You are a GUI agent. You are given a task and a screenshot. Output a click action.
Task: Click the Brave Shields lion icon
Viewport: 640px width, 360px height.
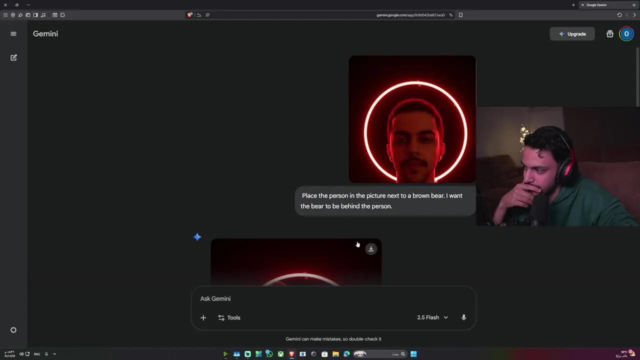pos(190,15)
